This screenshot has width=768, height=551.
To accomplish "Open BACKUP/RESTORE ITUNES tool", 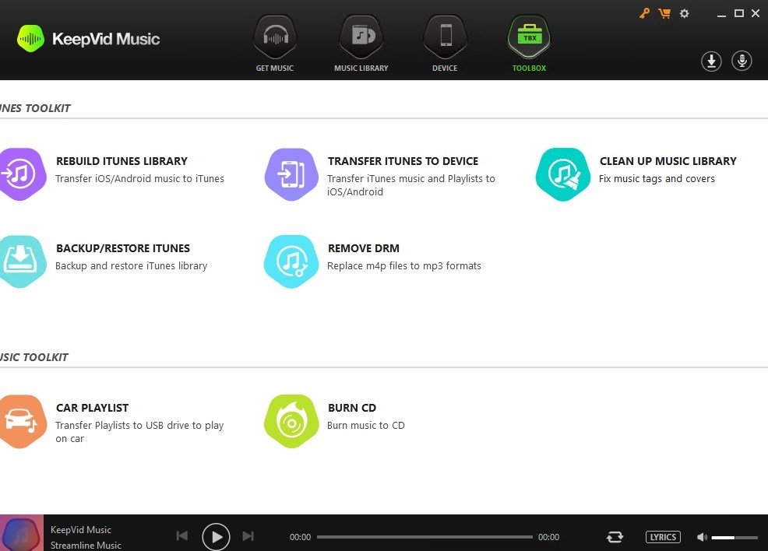I will [123, 248].
